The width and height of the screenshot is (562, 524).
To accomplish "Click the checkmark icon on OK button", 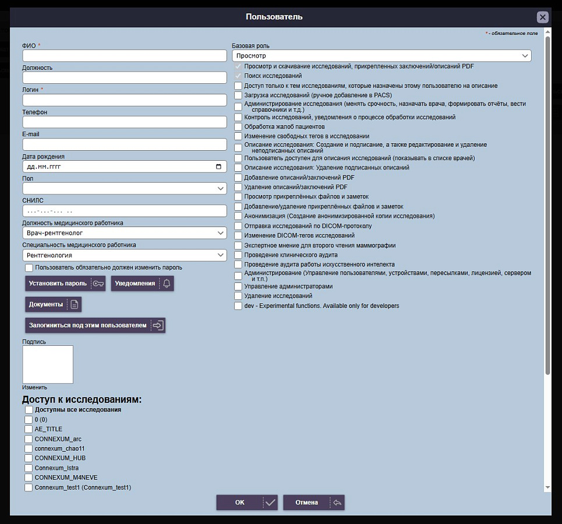I will (x=270, y=502).
